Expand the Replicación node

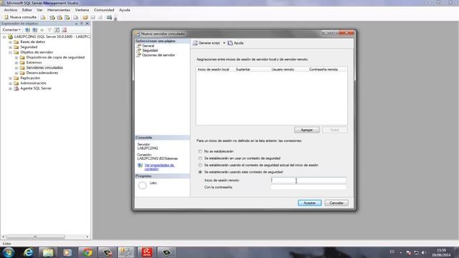[x=10, y=78]
